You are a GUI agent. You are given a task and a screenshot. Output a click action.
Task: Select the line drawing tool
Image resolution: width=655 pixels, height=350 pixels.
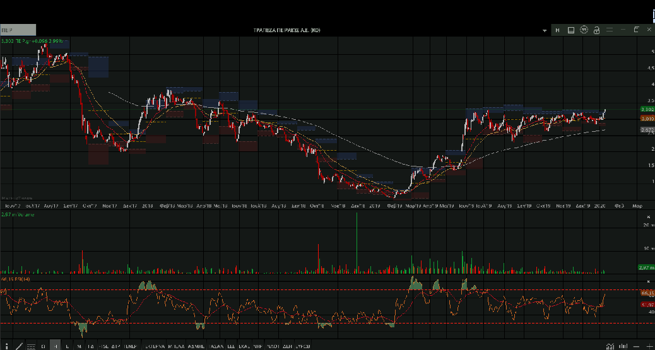19,346
